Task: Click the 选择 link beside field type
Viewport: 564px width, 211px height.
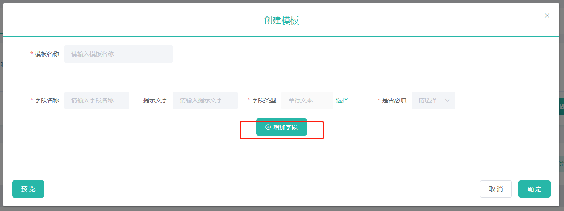Action: [342, 100]
